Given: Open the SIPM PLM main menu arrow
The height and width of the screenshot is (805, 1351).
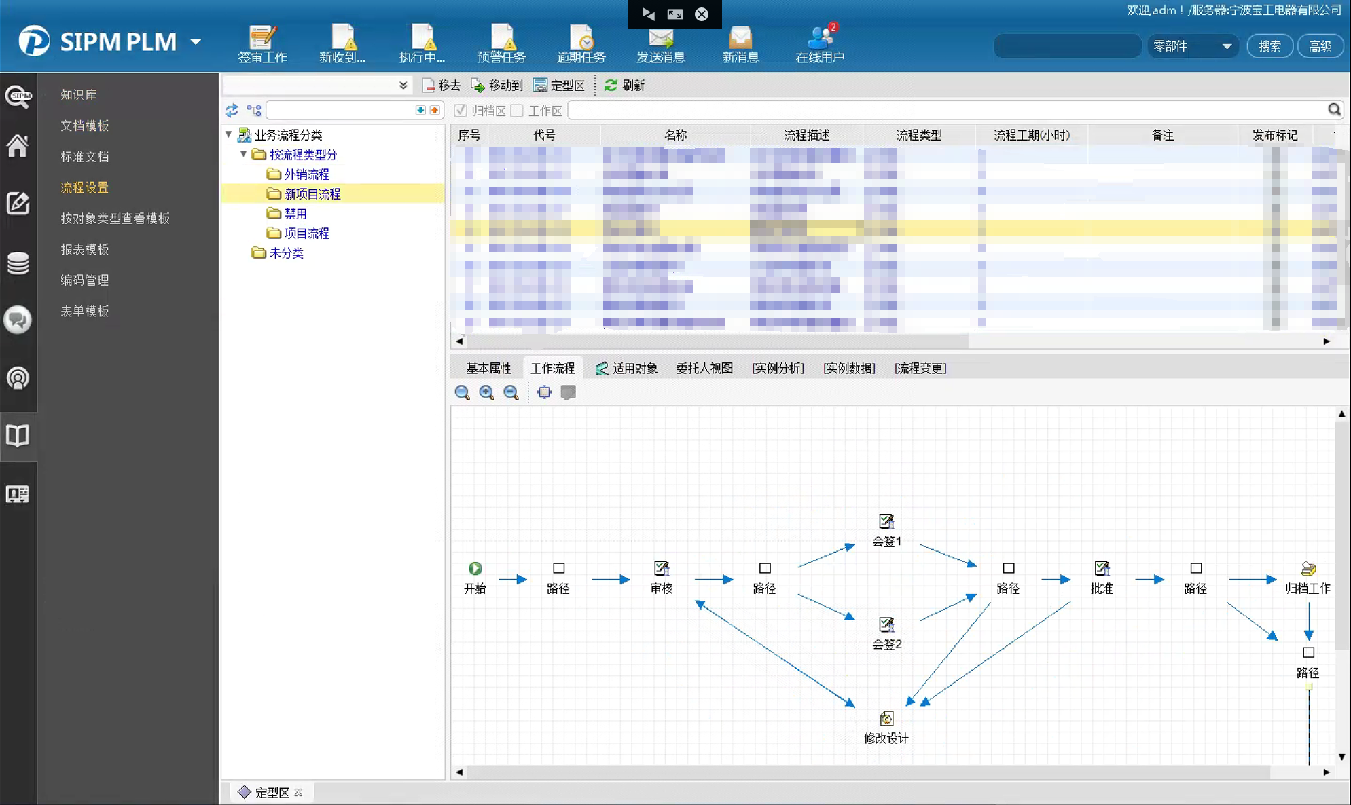Looking at the screenshot, I should 196,42.
